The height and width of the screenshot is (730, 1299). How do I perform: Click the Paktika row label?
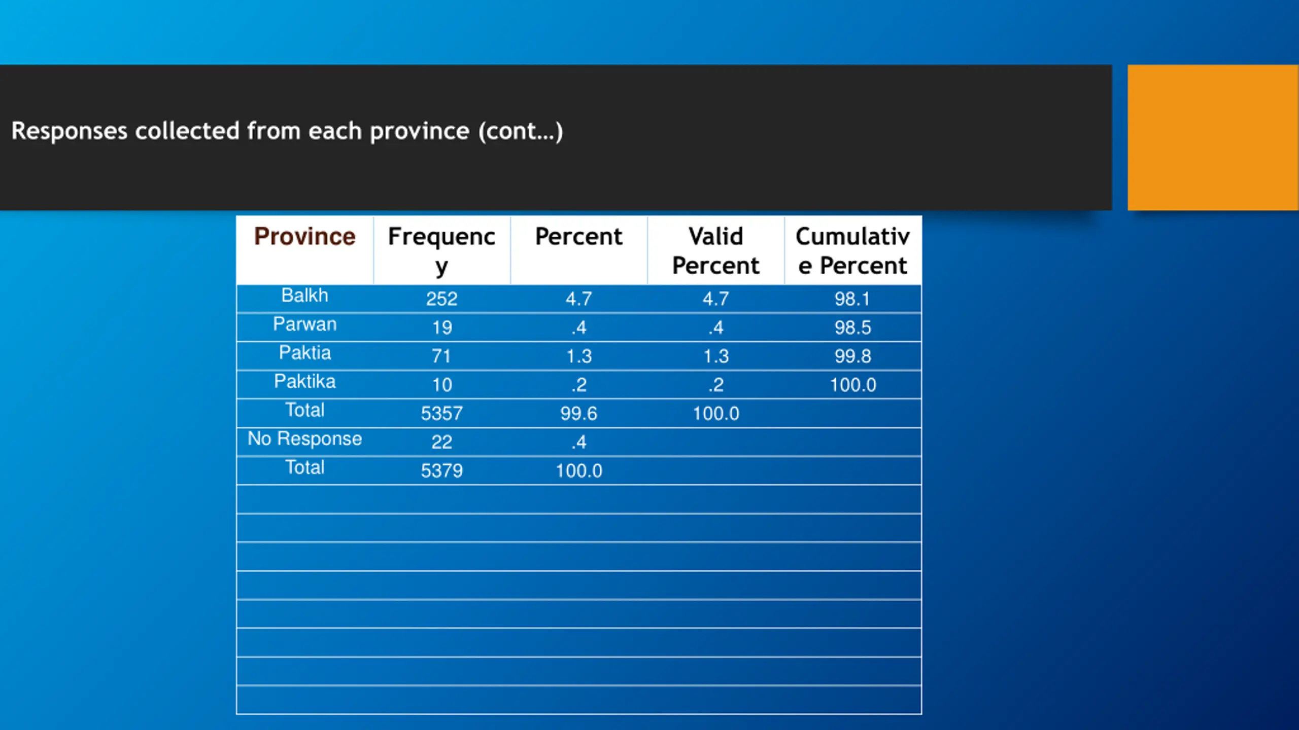[x=305, y=381]
